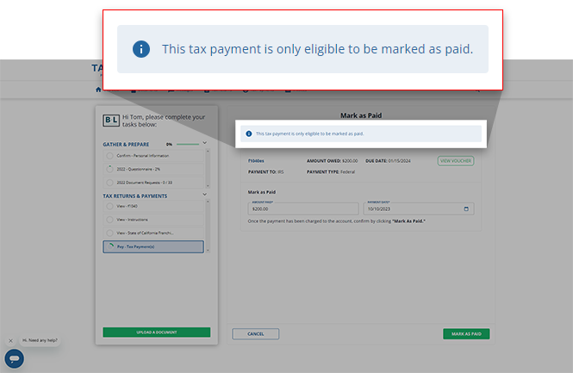573x373 pixels.
Task: Select the 2022 Document Requests task circle
Action: (109, 183)
